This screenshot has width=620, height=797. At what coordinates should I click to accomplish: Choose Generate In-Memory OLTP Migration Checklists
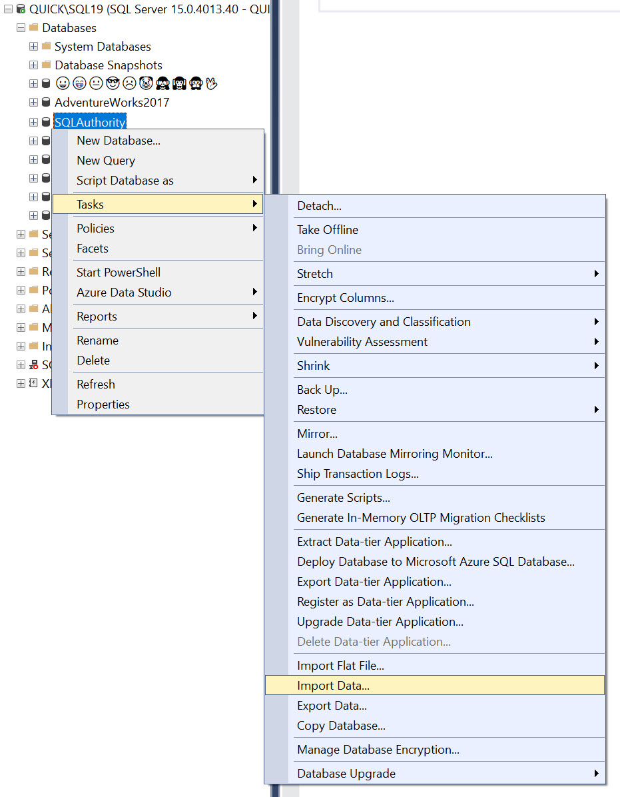(x=435, y=518)
